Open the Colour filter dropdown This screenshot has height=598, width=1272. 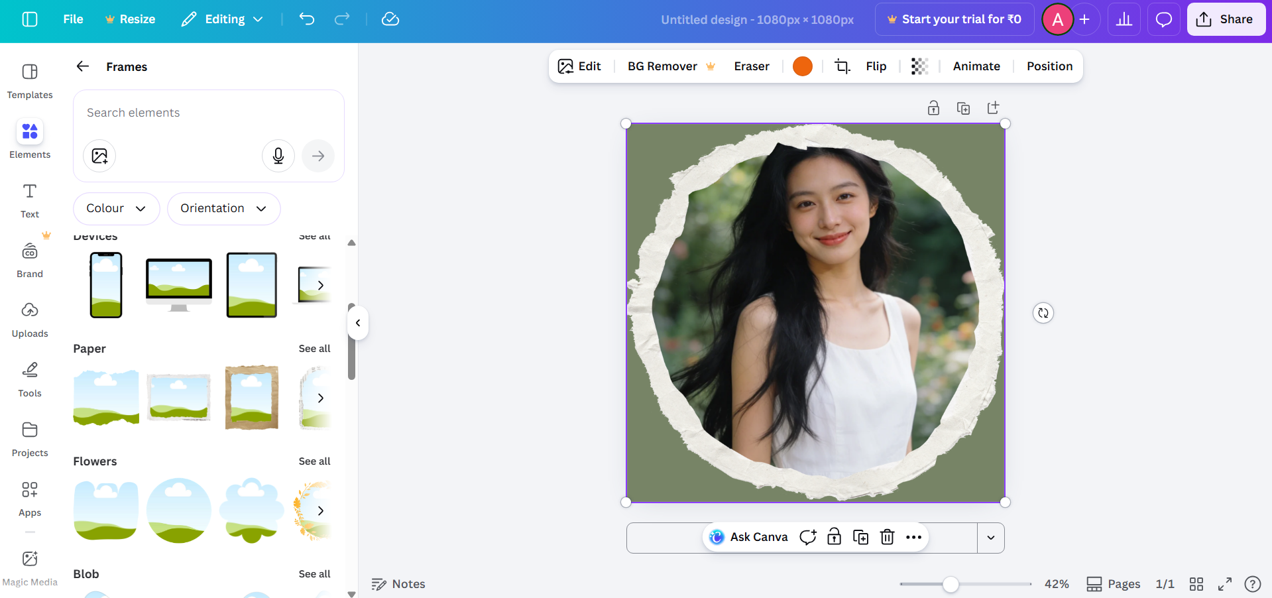(117, 209)
